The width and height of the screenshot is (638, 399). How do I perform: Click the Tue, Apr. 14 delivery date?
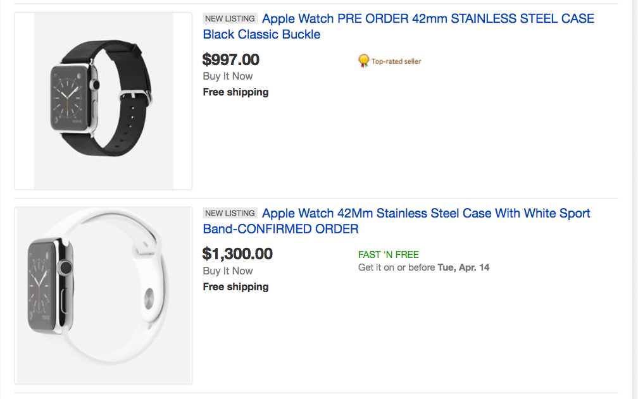pos(463,267)
